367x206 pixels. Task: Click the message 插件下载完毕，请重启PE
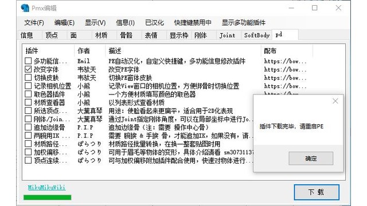291,126
